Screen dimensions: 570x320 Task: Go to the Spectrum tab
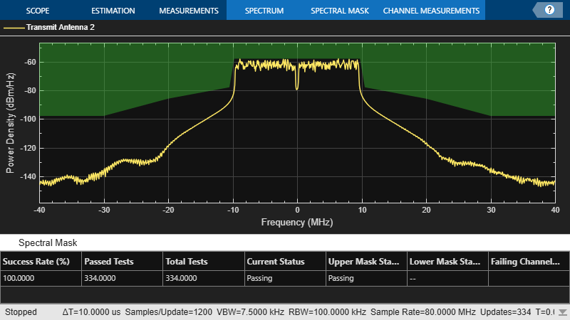(264, 11)
